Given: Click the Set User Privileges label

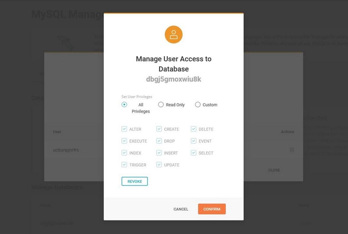Looking at the screenshot, I should [137, 96].
